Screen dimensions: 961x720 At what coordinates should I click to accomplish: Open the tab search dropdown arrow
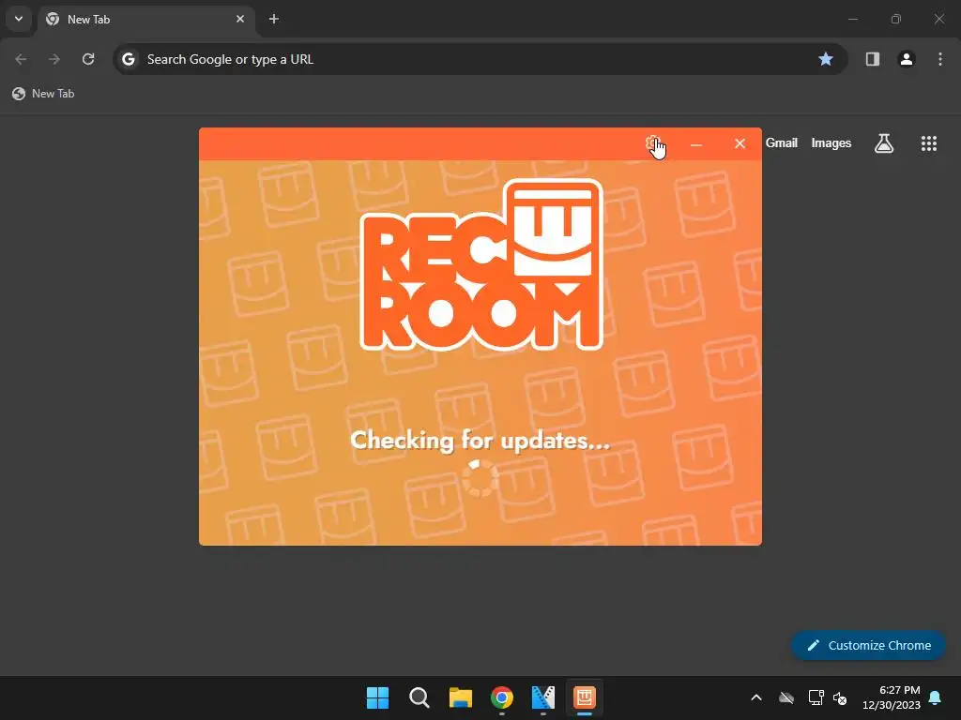pyautogui.click(x=19, y=19)
